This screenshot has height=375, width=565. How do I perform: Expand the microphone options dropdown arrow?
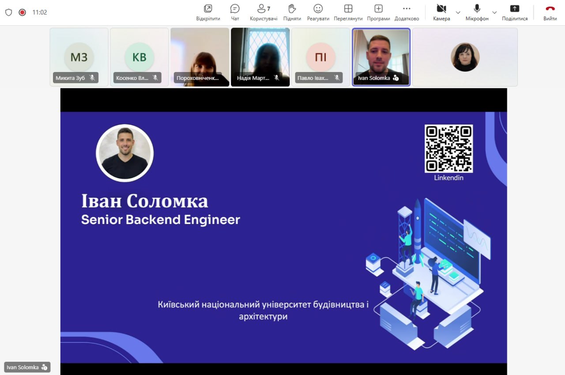point(494,12)
